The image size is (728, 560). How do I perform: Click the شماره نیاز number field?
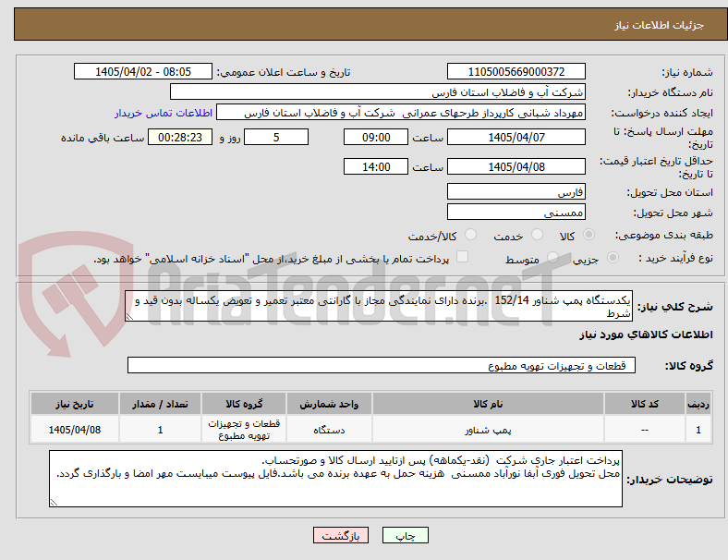(516, 71)
